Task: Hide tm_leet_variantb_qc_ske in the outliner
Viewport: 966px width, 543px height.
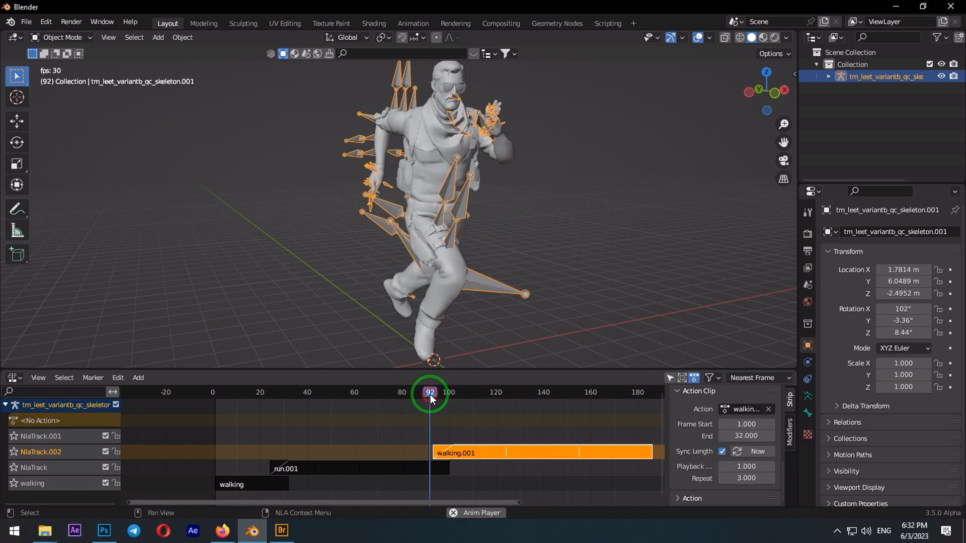Action: (x=941, y=76)
